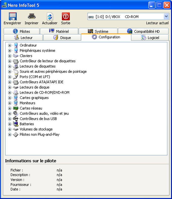172x199 pixels.
Task: Click the Enregistrer label text
Action: point(12,23)
